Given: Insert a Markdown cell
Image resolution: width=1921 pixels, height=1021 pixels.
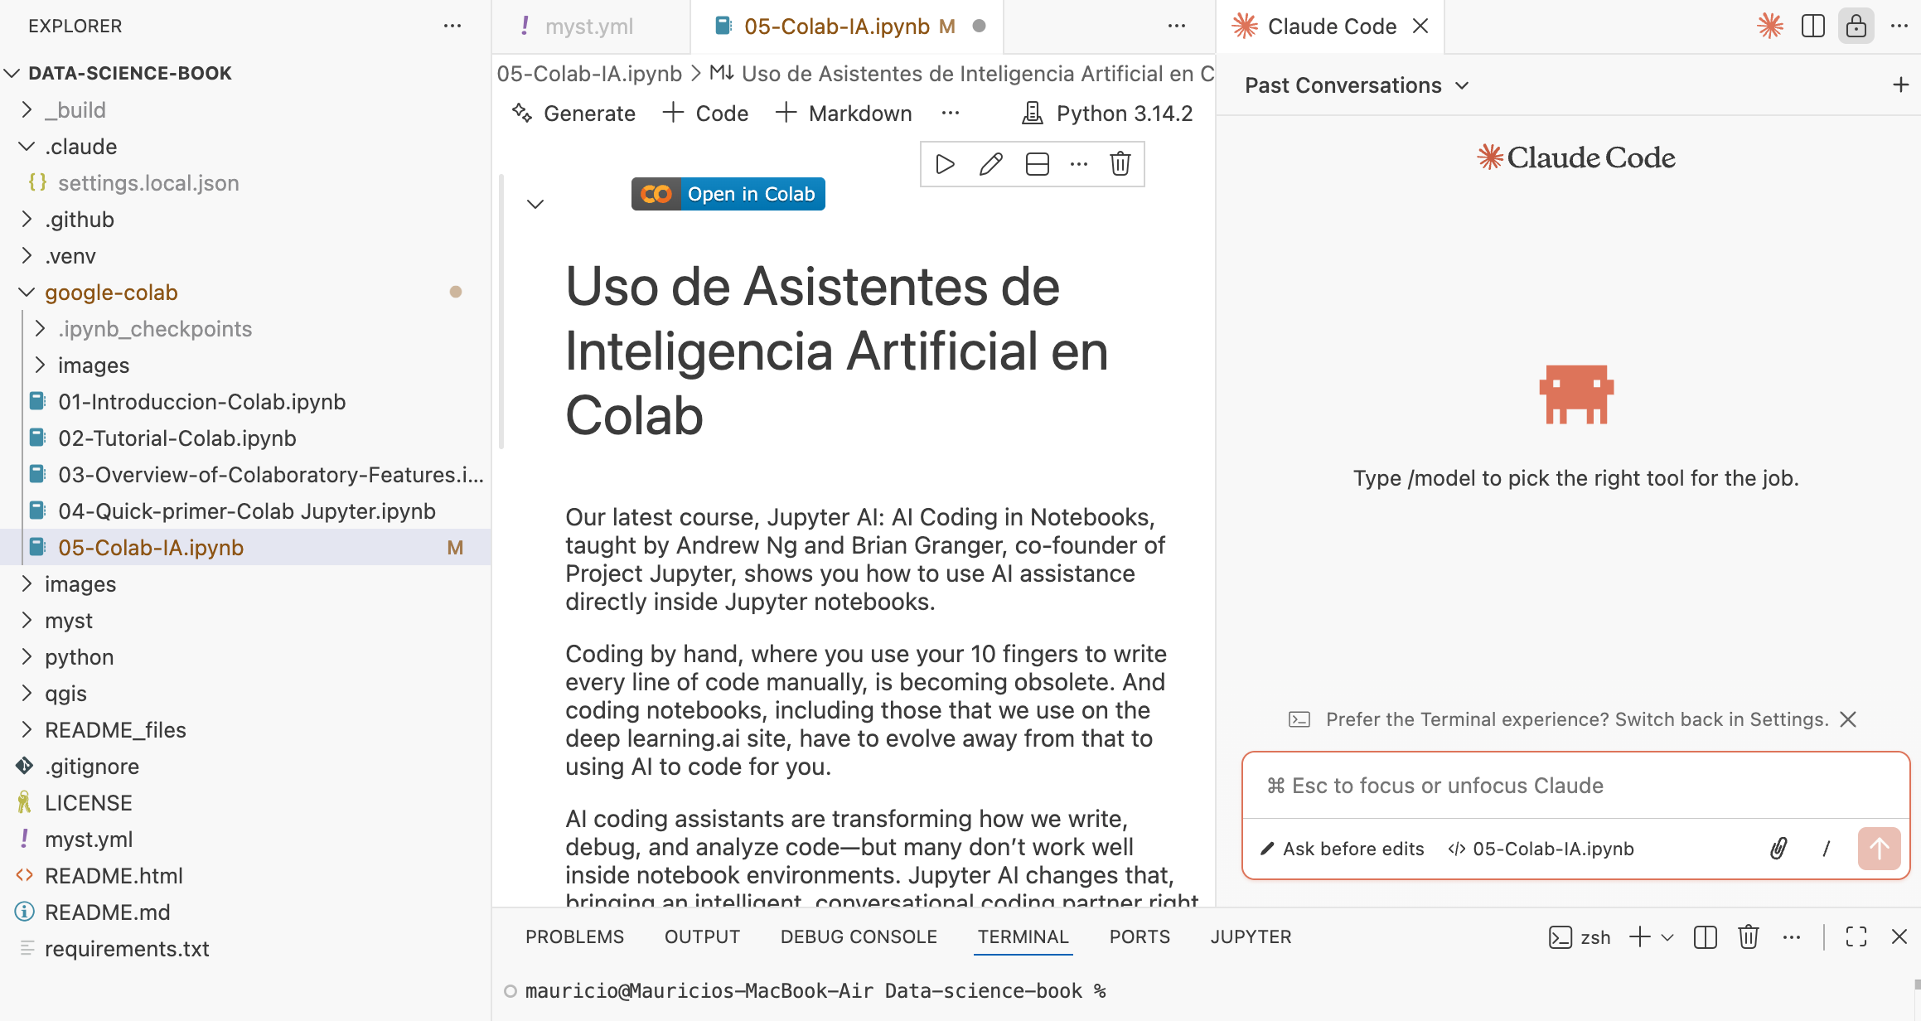Looking at the screenshot, I should tap(844, 113).
